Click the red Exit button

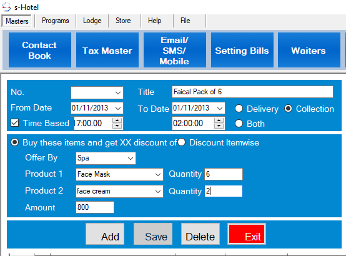coord(247,234)
